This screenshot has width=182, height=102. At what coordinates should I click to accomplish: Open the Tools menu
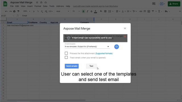click(x=52, y=6)
